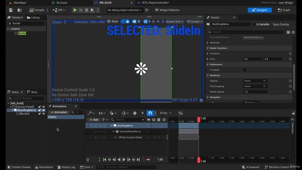The height and width of the screenshot is (170, 302).
Task: Clear the palette search text
Action: [x=10, y=23]
